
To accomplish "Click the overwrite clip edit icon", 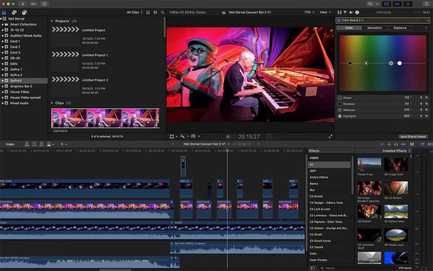I will (49, 144).
